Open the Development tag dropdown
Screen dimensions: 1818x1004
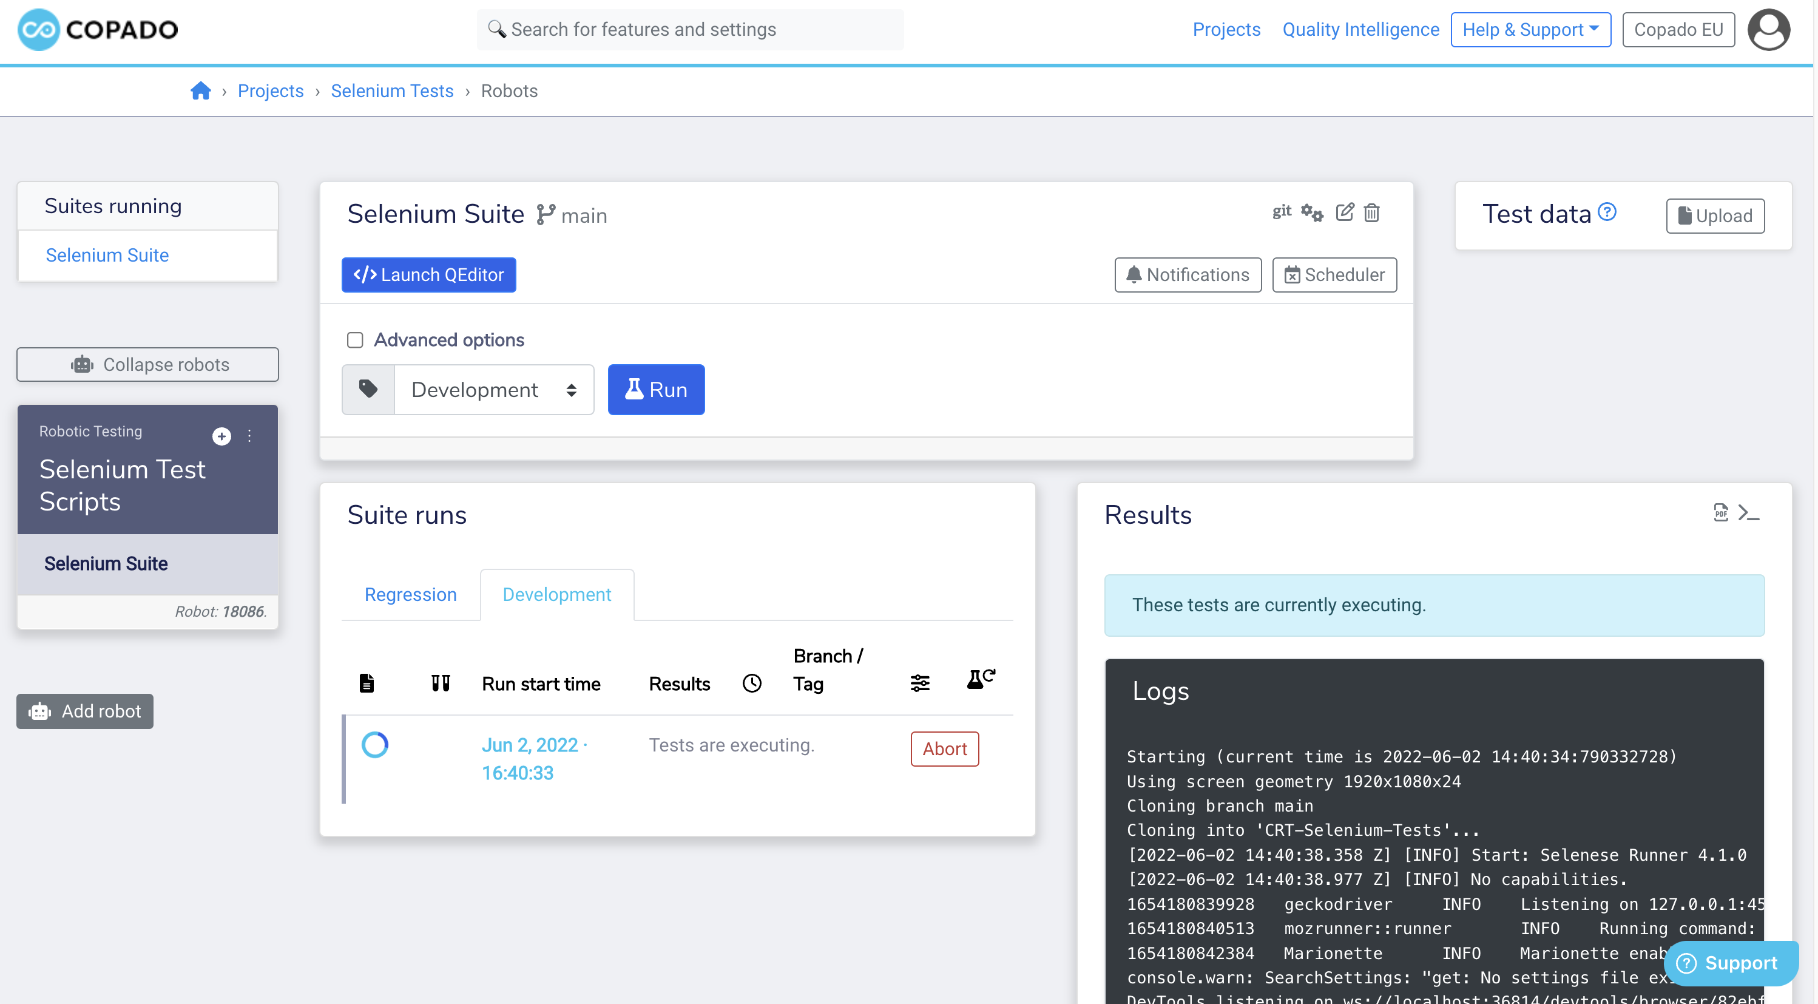coord(494,390)
